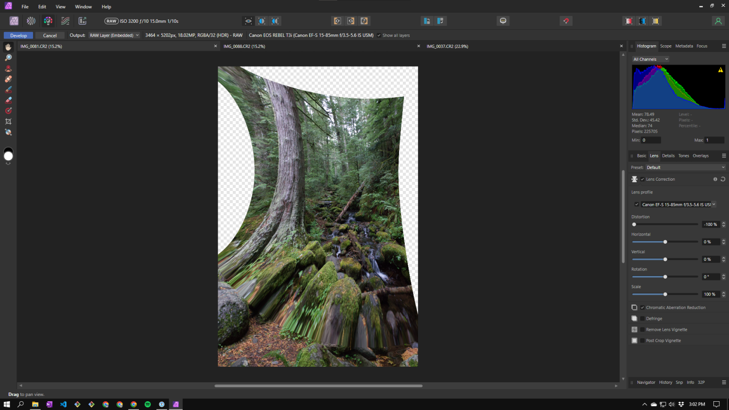Viewport: 729px width, 410px height.
Task: Select the Zoom tool in the left toolbar
Action: coord(8,58)
